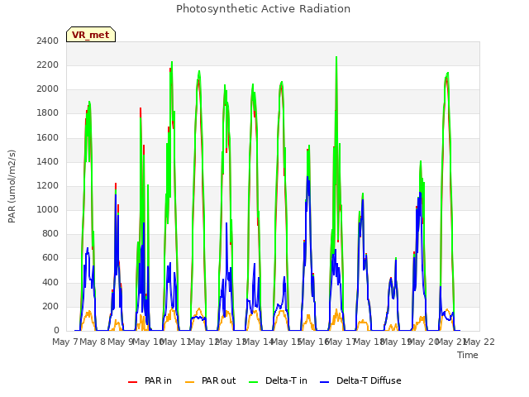This screenshot has height=397, width=529.
Task: Click the 600 y-axis tick label
Action: (x=50, y=258)
